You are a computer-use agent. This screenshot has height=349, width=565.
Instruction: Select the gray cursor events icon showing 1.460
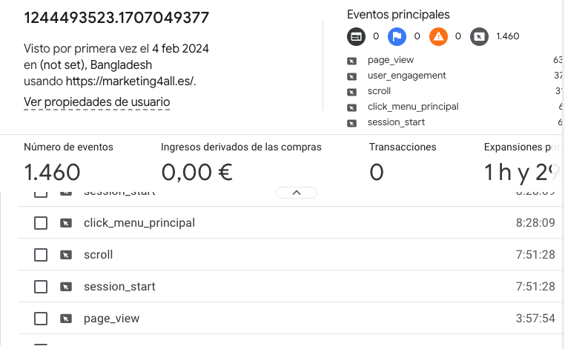pos(479,36)
